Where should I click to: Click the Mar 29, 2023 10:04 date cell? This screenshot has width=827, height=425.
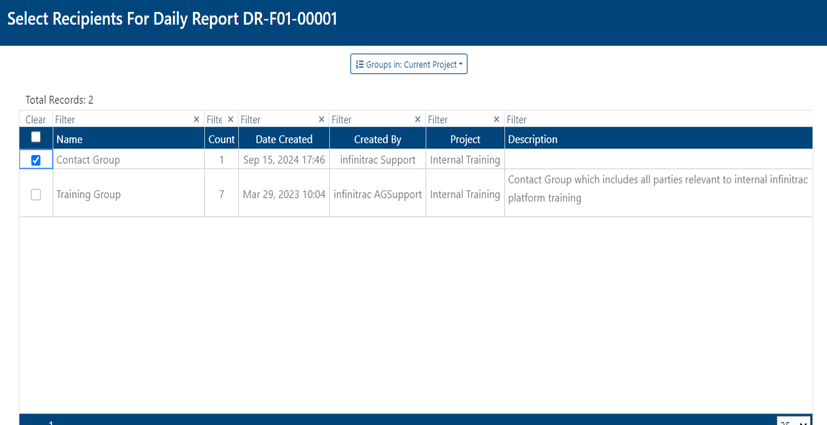tap(284, 194)
